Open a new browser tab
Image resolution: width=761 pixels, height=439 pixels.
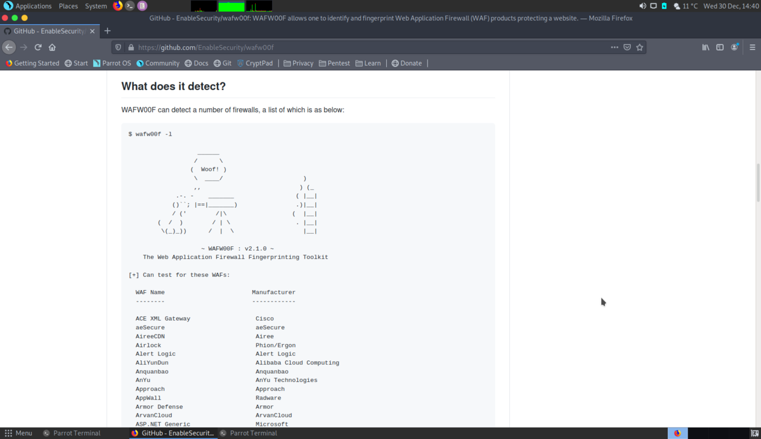click(x=107, y=30)
